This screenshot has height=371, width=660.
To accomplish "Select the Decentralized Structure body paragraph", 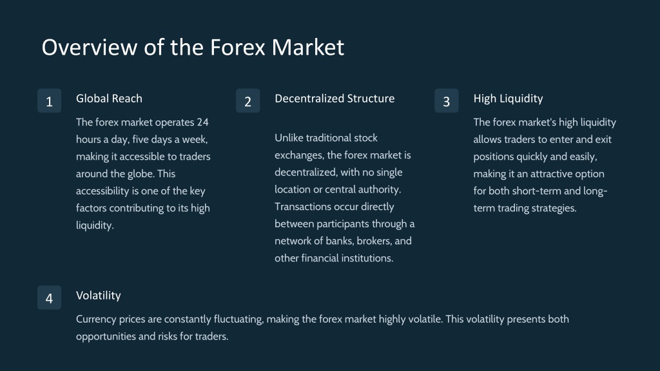I will click(x=344, y=198).
